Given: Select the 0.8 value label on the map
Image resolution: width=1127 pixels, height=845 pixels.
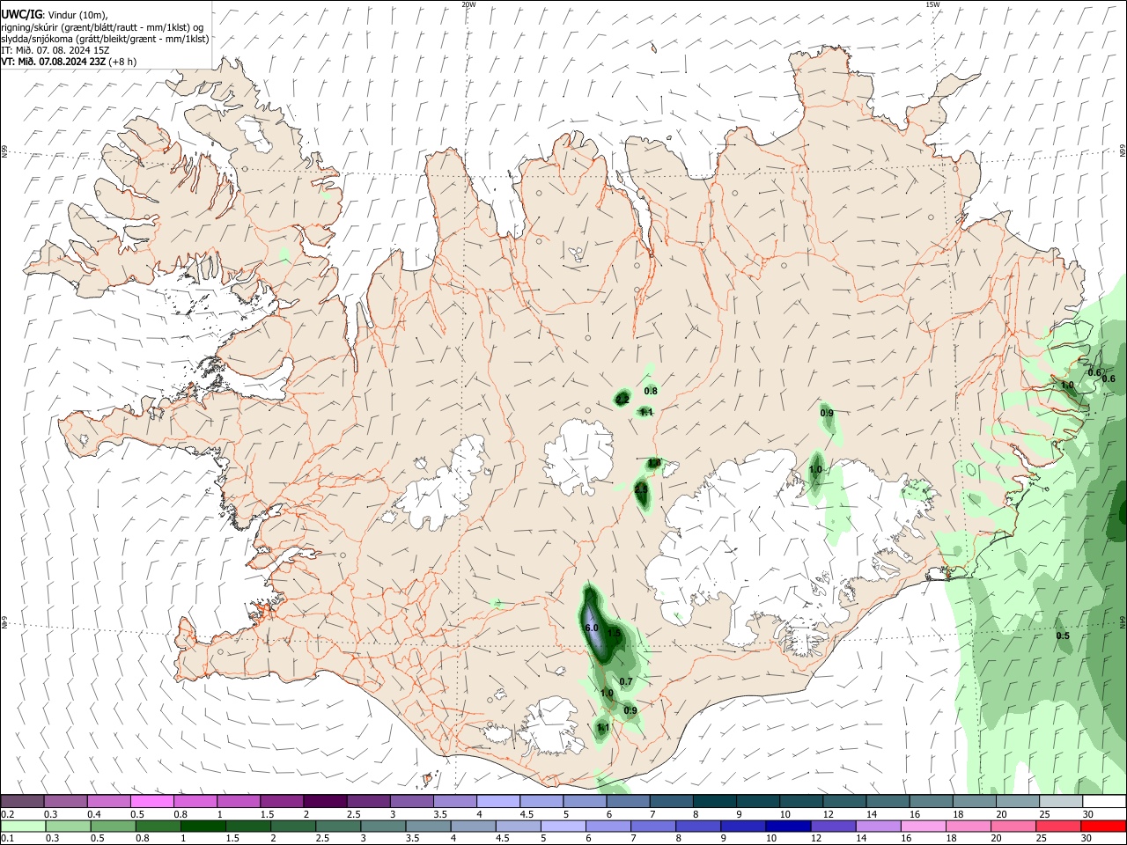Looking at the screenshot, I should (651, 391).
